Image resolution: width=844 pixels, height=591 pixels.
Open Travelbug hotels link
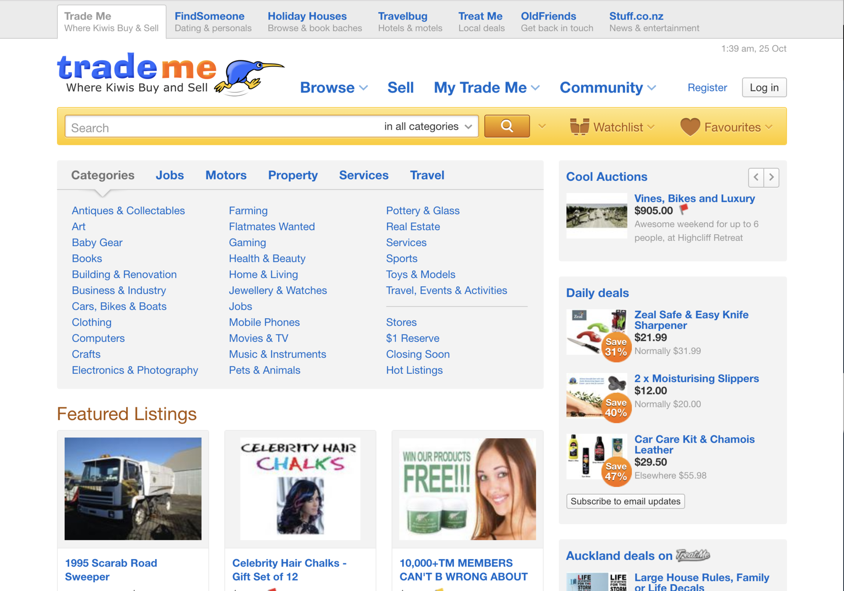[410, 21]
